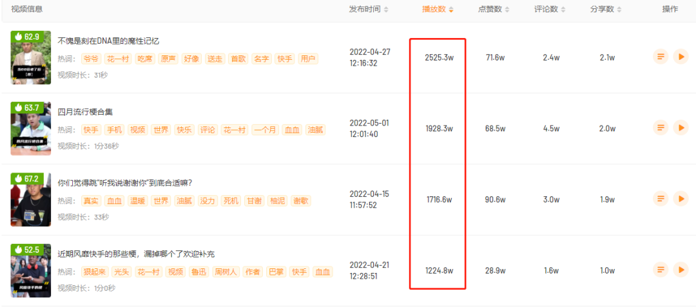
Task: Select hot word tag 甘谢
Action: [x=255, y=201]
